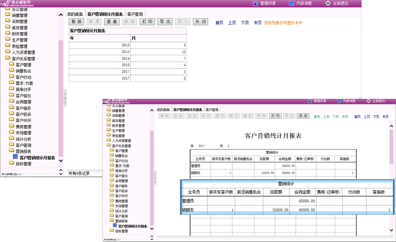Screen dimensions: 396x242
Task: Click the report scrollbar down arrow in the front window
Action: (x=391, y=230)
